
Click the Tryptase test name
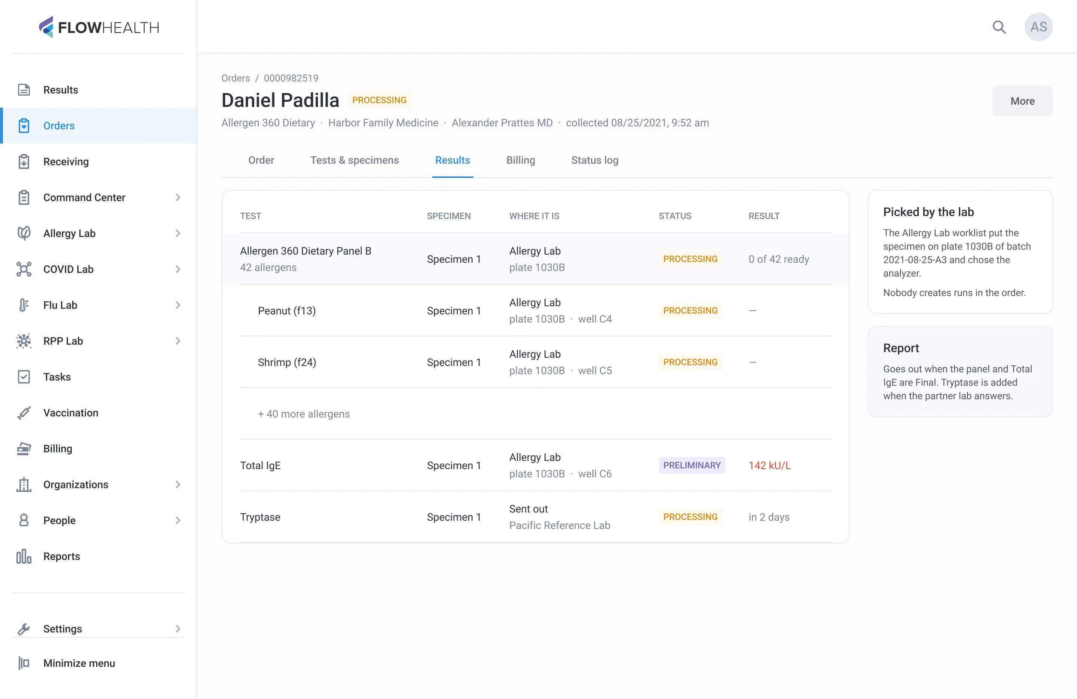260,517
